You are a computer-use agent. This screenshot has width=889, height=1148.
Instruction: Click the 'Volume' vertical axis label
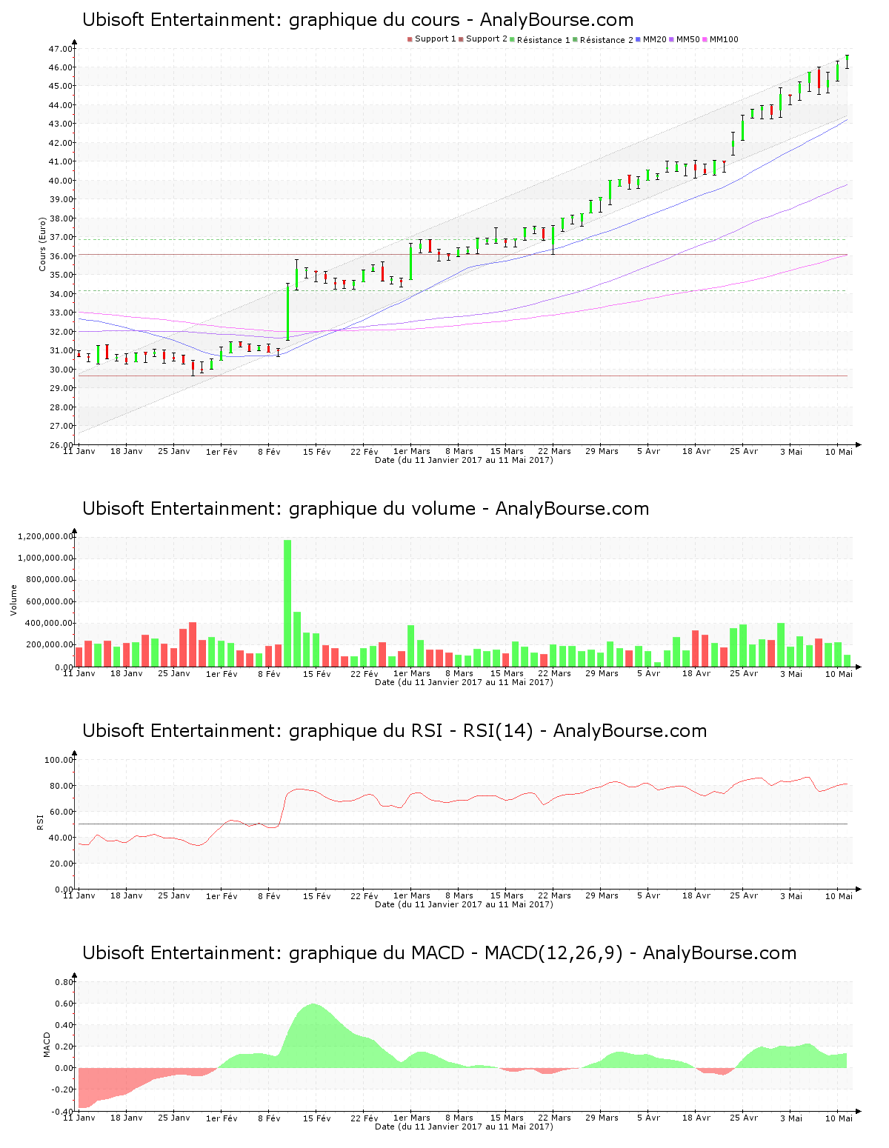click(13, 600)
